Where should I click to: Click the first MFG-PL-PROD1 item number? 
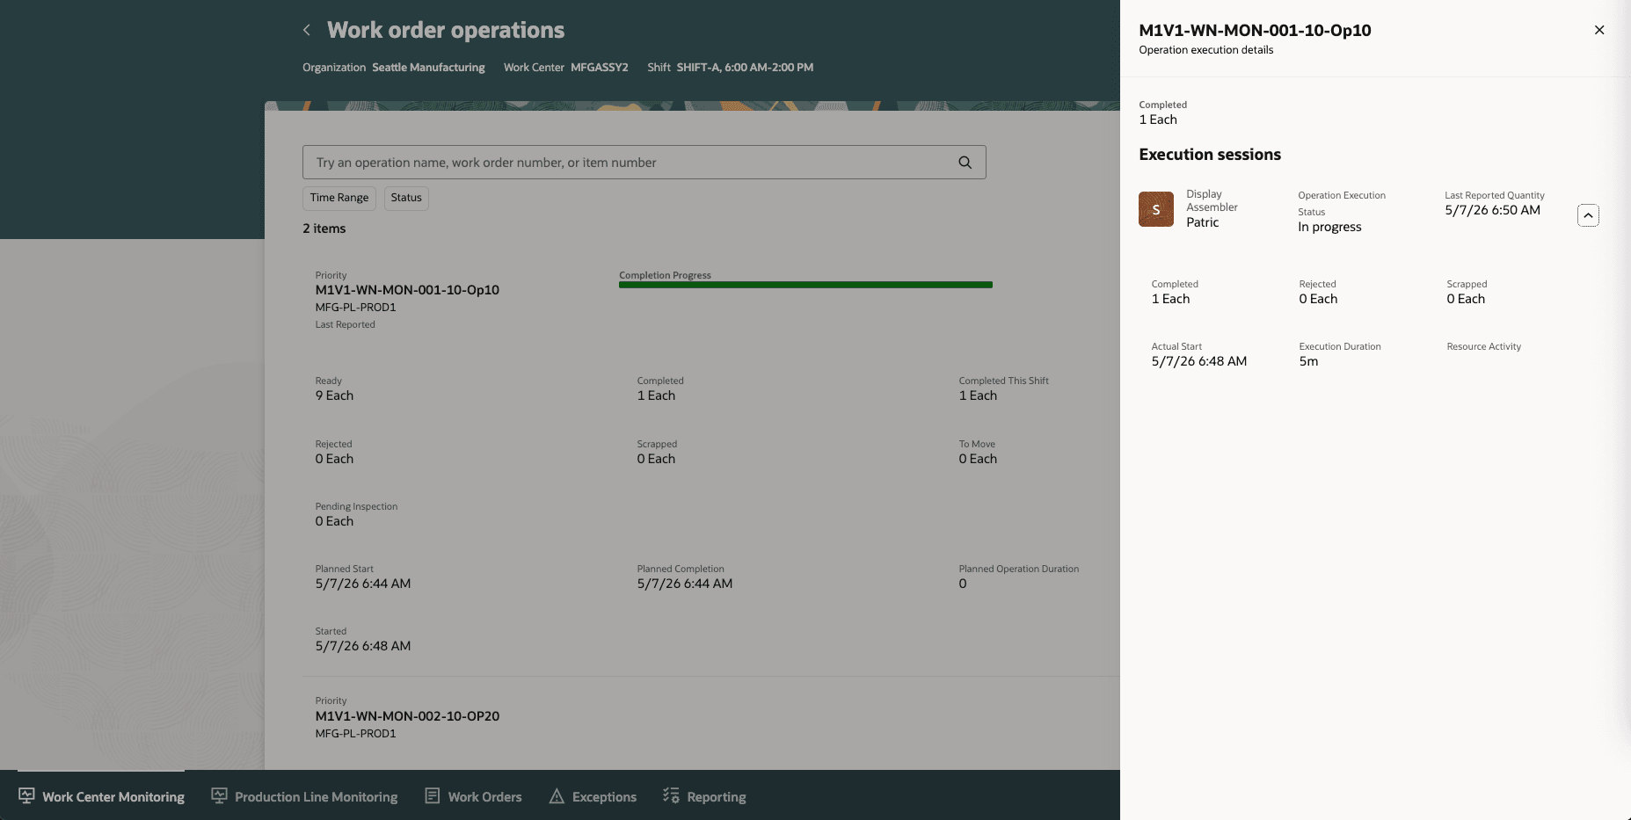click(x=355, y=308)
